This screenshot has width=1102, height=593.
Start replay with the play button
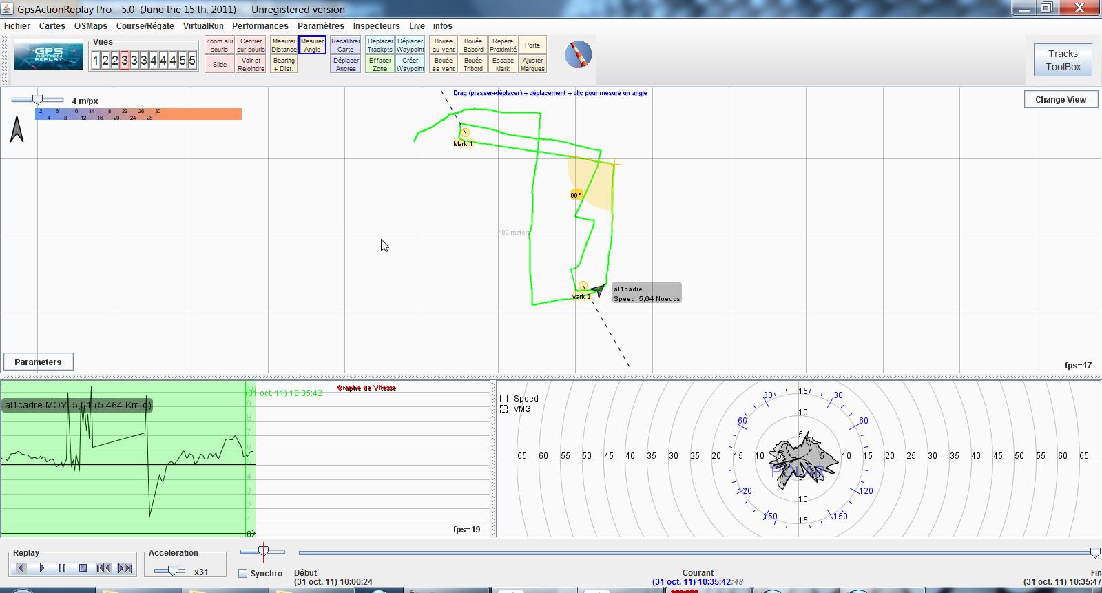[42, 568]
